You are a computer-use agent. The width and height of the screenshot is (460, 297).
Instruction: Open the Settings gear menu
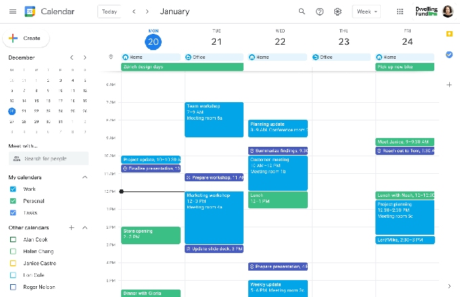coord(338,12)
